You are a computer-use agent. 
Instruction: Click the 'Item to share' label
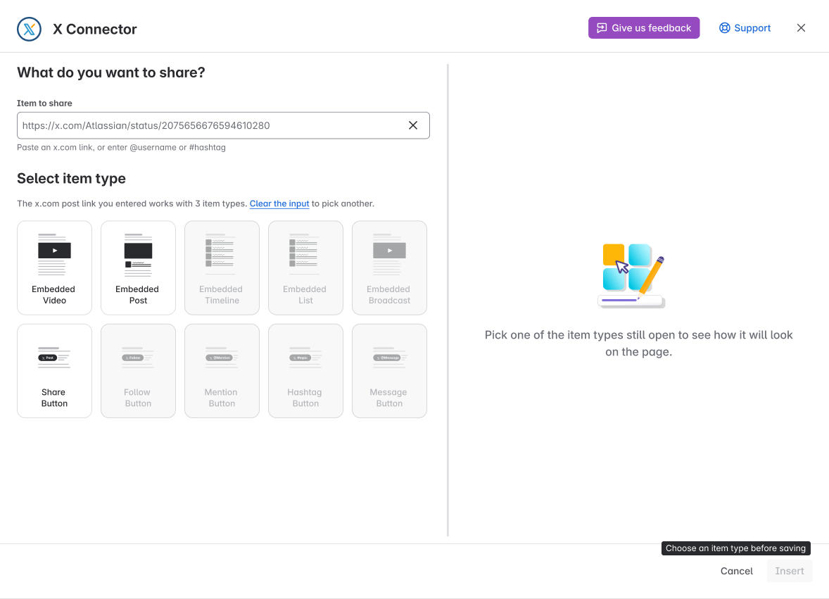[44, 103]
